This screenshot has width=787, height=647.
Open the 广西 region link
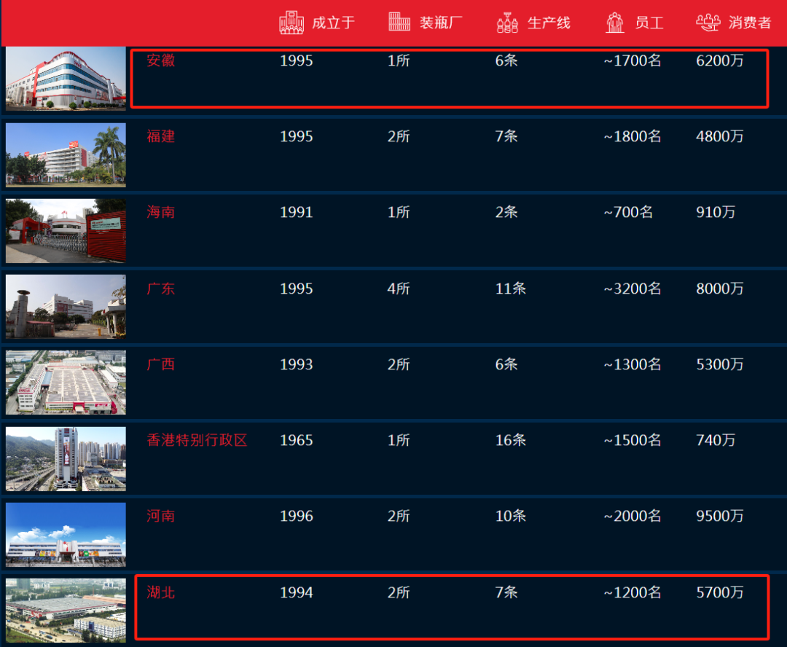pos(161,365)
